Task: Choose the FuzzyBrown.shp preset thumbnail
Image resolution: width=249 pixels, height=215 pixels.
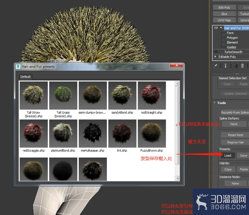Action: coord(152,134)
